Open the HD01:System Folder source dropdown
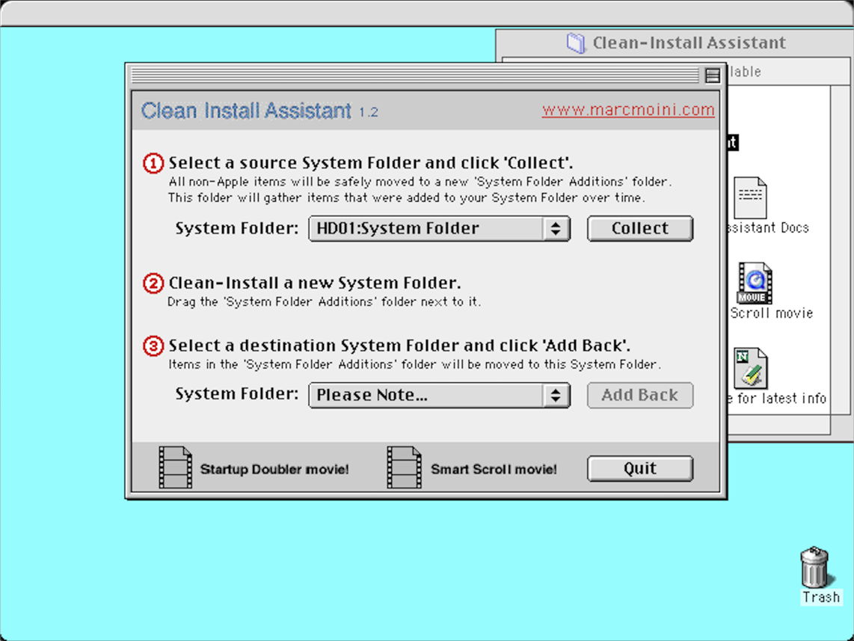 (439, 229)
